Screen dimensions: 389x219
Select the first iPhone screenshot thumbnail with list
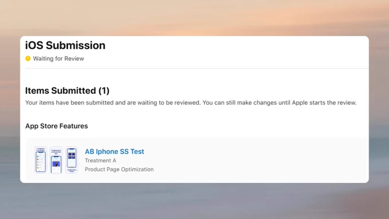pos(41,160)
